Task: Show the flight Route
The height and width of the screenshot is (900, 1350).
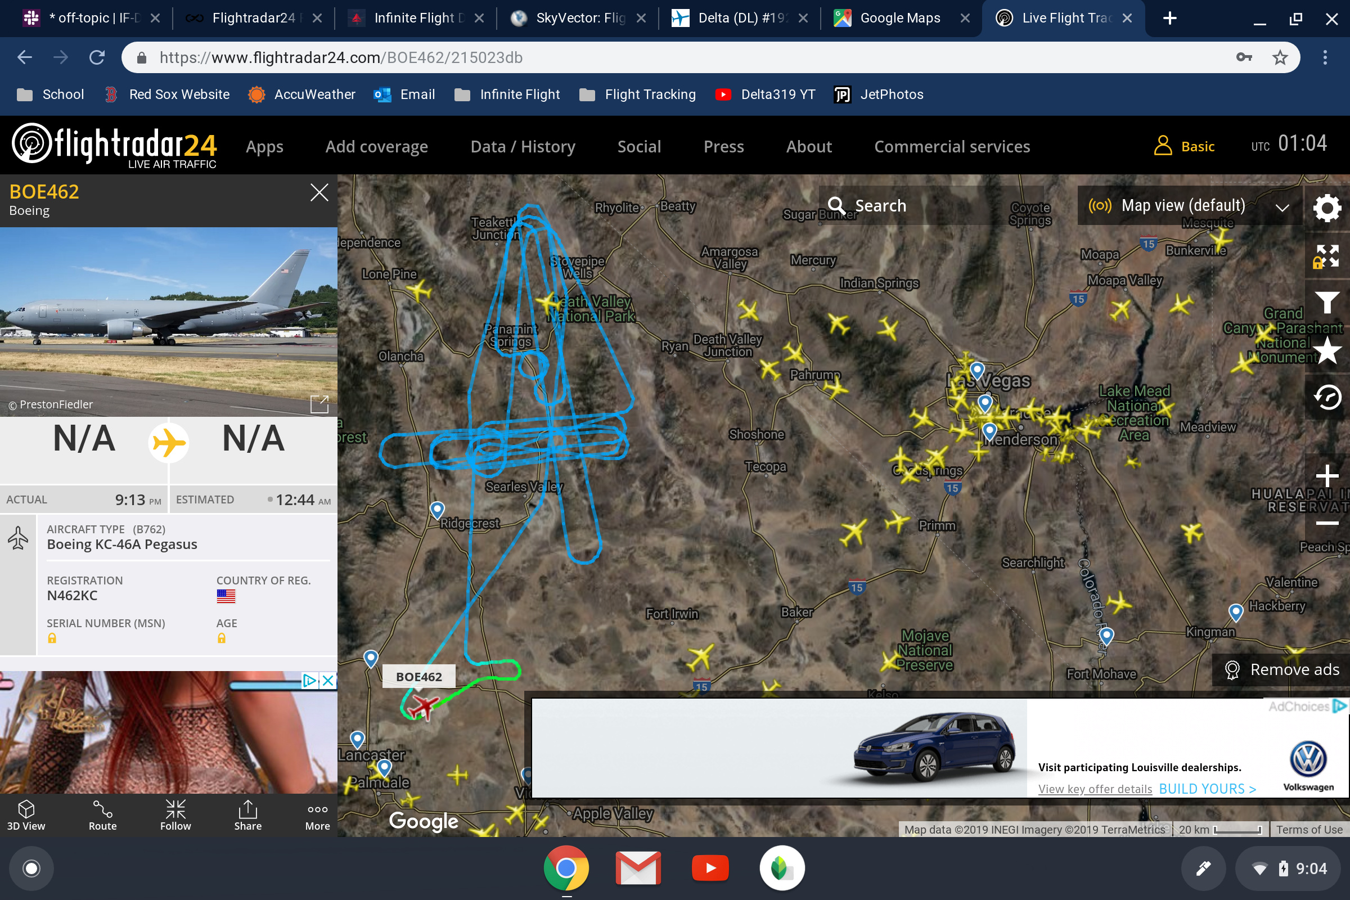Action: coord(103,815)
